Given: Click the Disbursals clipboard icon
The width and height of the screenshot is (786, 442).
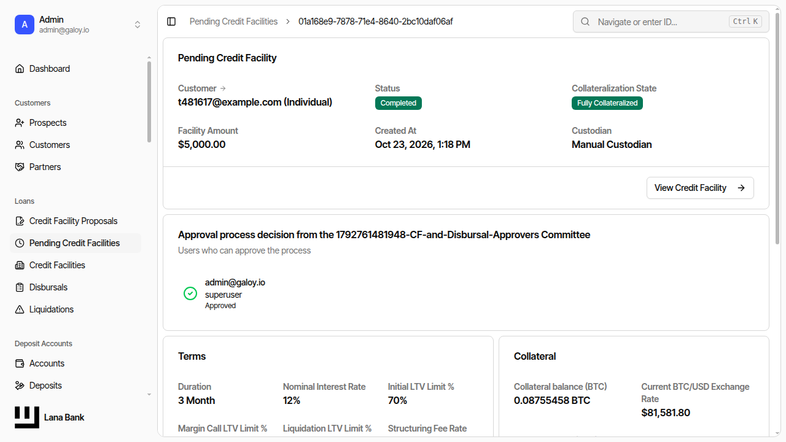Looking at the screenshot, I should pyautogui.click(x=20, y=287).
